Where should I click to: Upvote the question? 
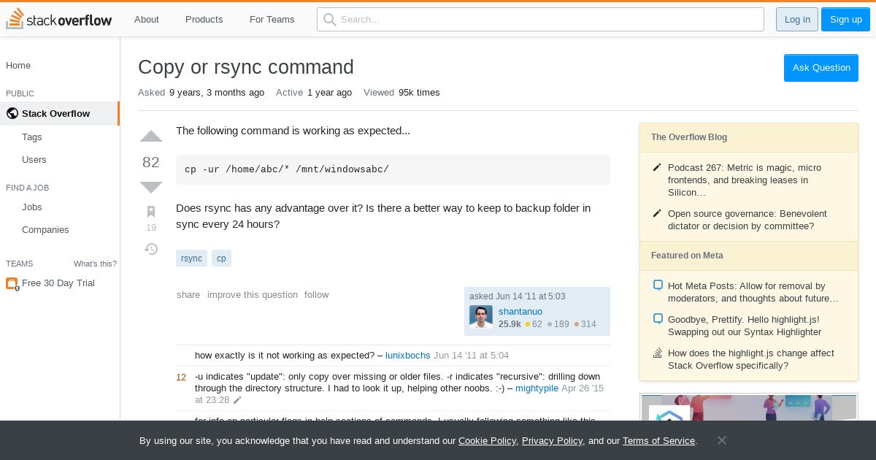(x=151, y=137)
